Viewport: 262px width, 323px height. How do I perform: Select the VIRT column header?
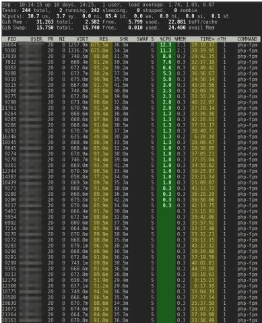tap(82, 39)
